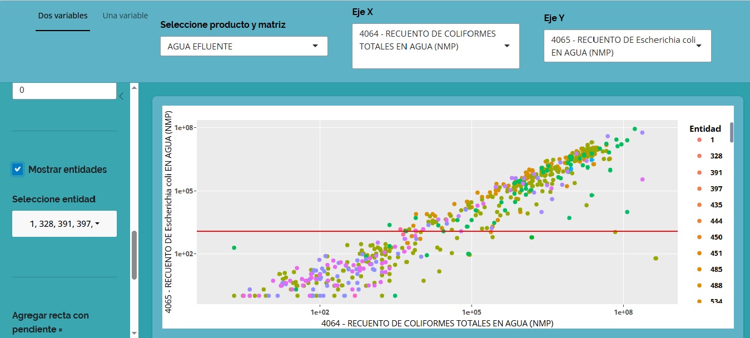
Task: Uncheck the Mostrar entidades checkbox
Action: pos(18,169)
